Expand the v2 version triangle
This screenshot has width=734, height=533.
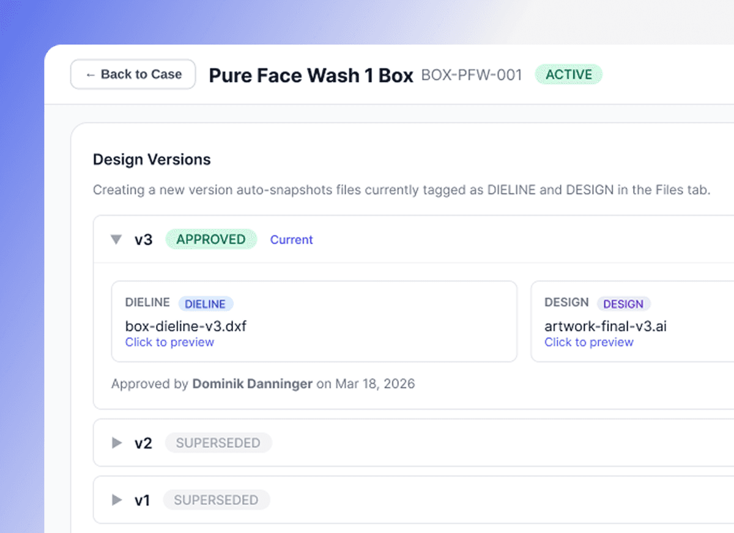pyautogui.click(x=117, y=442)
